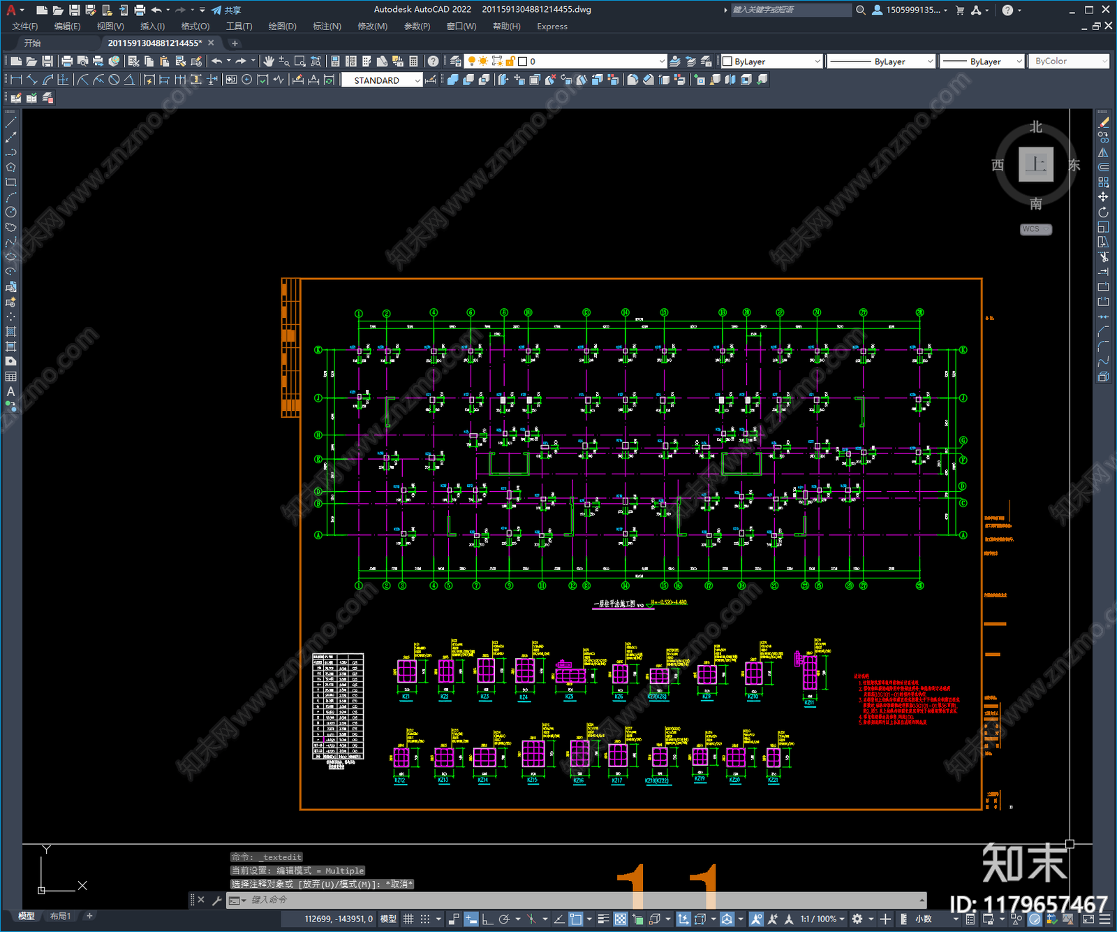
Task: Open the 文件(F) menu
Action: (x=25, y=27)
